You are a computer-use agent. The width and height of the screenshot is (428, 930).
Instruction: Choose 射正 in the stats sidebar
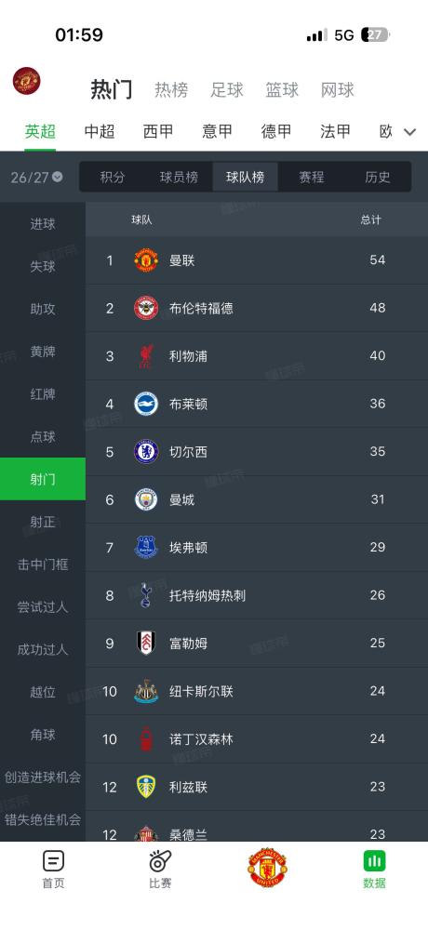pos(43,522)
